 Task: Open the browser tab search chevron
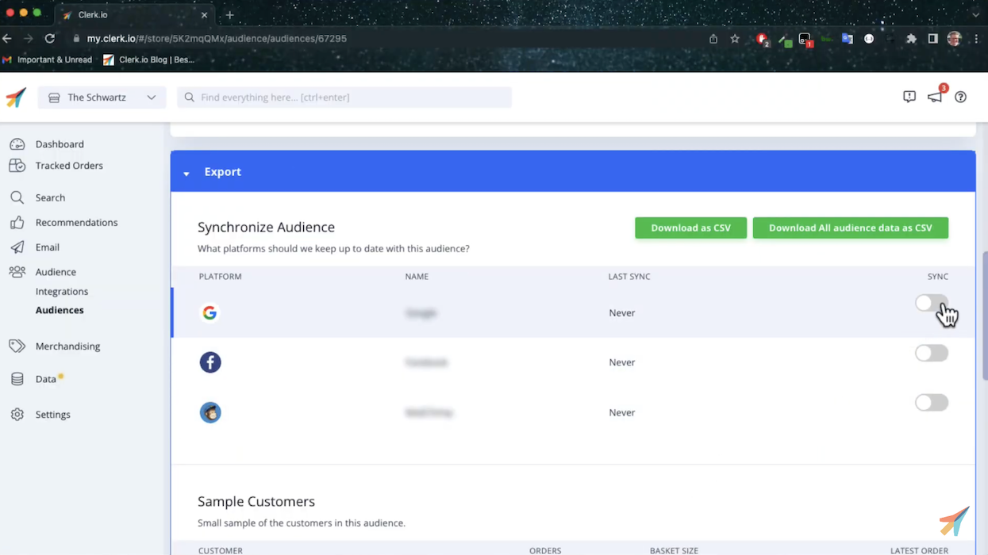975,14
